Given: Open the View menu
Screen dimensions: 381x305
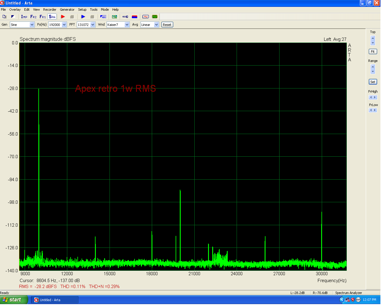Looking at the screenshot, I should point(36,10).
